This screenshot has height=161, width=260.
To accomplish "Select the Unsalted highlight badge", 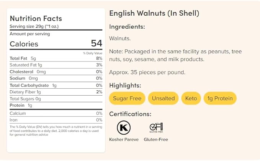I will [x=163, y=98].
